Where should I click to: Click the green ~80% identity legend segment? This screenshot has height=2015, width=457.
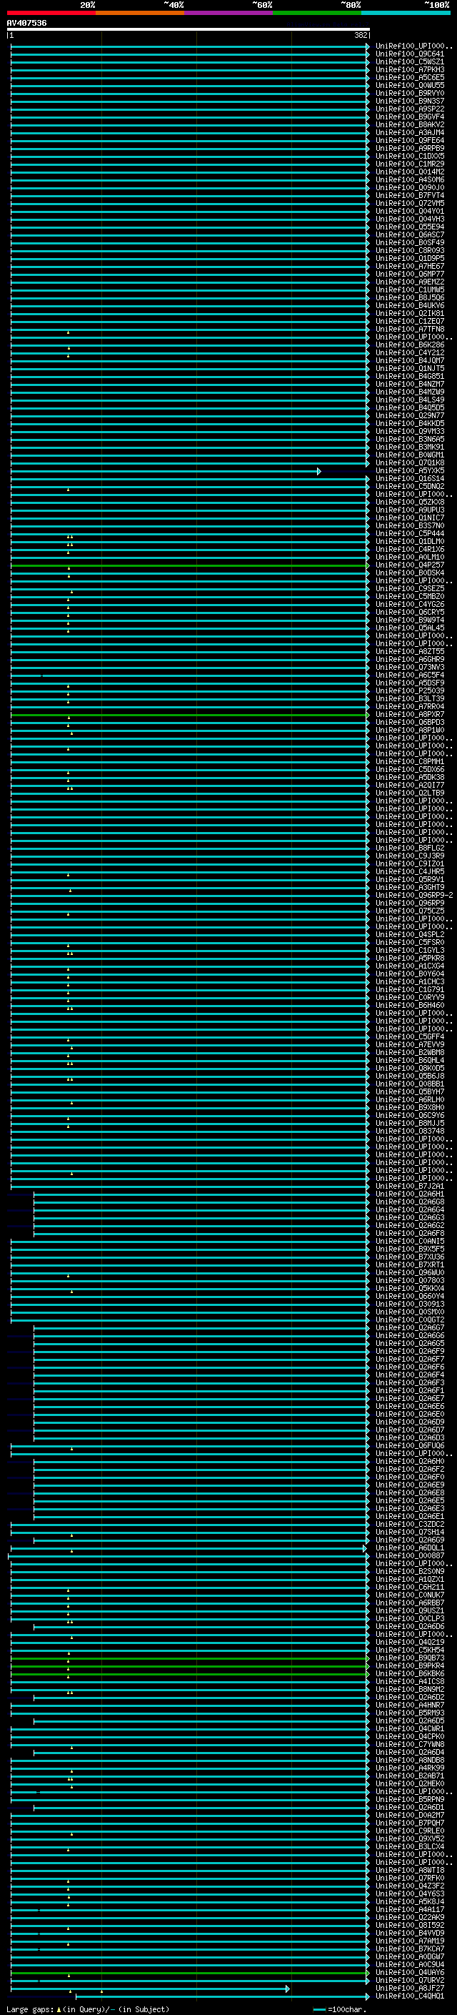317,13
